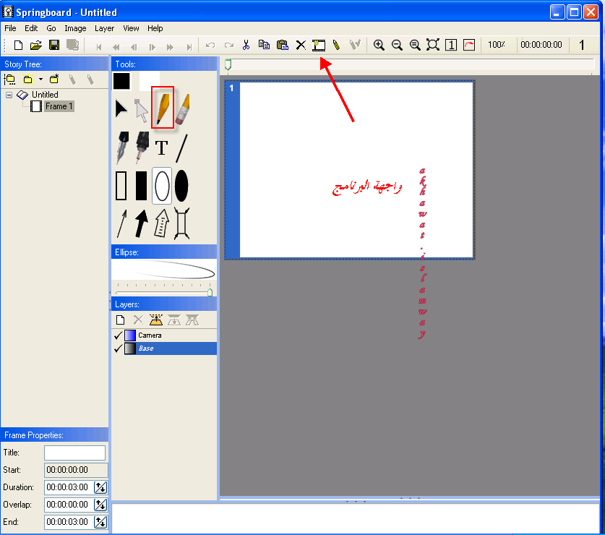Pick the black foreground color swatch
The width and height of the screenshot is (605, 535).
tap(121, 81)
